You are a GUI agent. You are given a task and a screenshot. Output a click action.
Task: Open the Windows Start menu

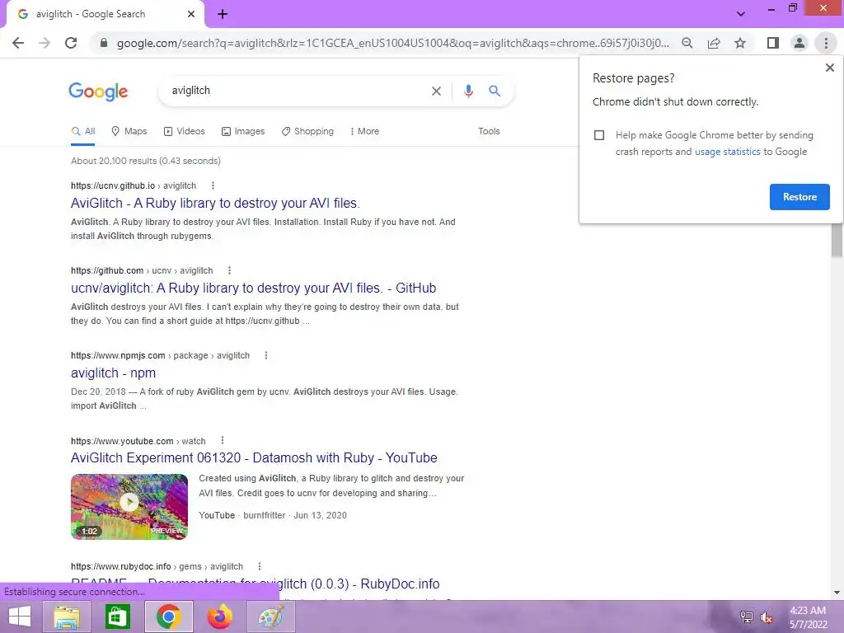[19, 617]
